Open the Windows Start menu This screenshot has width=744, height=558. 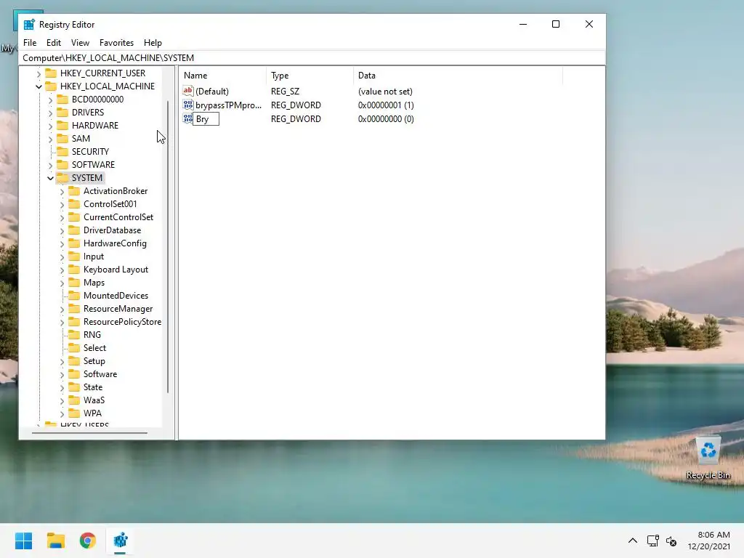click(x=23, y=541)
